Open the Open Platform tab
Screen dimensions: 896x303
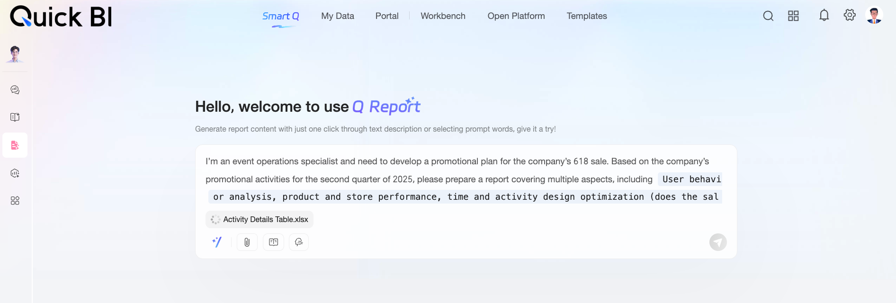coord(516,16)
